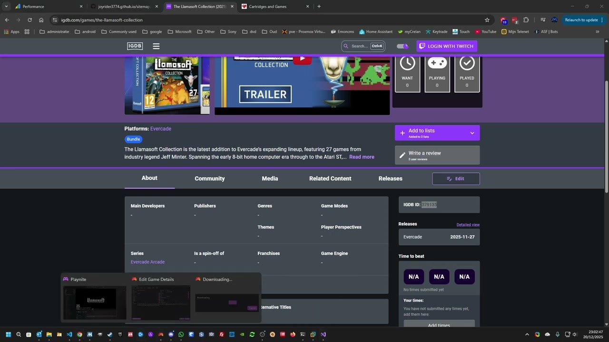Screen dimensions: 609x342
Task: Open the YouTube bookmark
Action: click(485, 32)
